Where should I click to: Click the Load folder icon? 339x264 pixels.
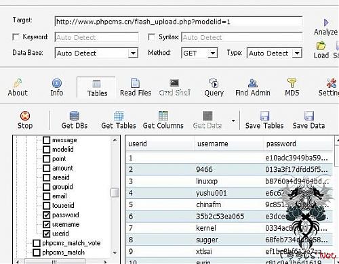click(321, 46)
